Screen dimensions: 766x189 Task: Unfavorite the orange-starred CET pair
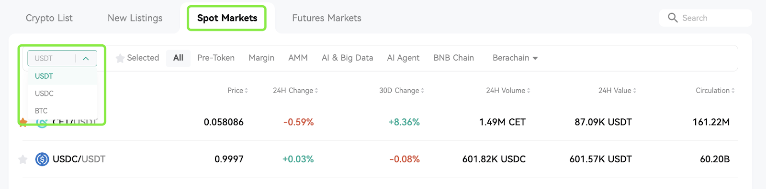pyautogui.click(x=23, y=122)
